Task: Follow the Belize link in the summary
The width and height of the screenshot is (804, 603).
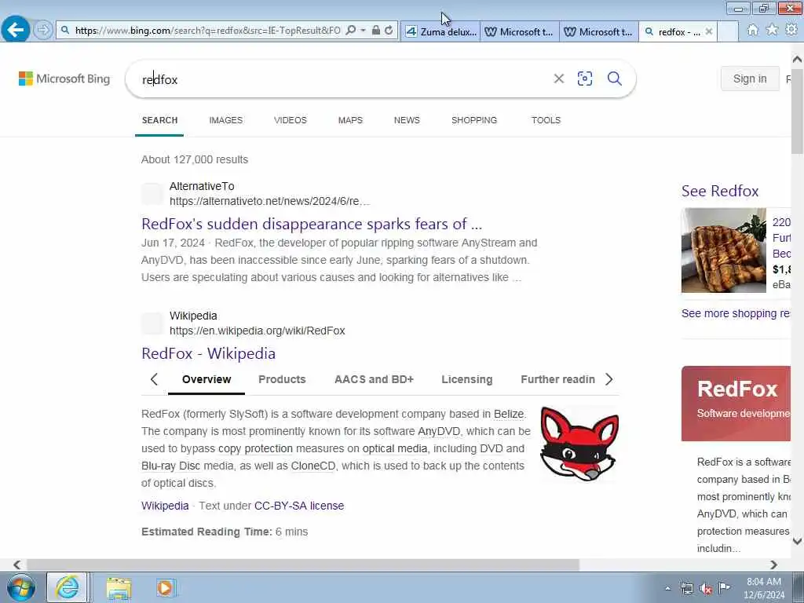Action: click(x=509, y=414)
